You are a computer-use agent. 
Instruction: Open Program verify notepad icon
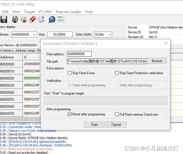coord(41,19)
